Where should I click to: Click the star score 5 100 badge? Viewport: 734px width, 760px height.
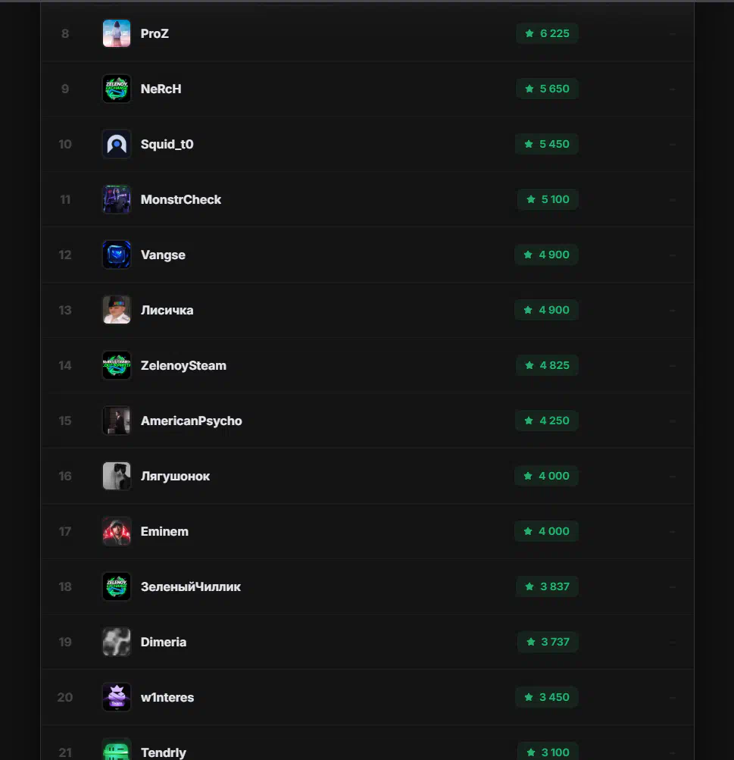click(x=548, y=199)
